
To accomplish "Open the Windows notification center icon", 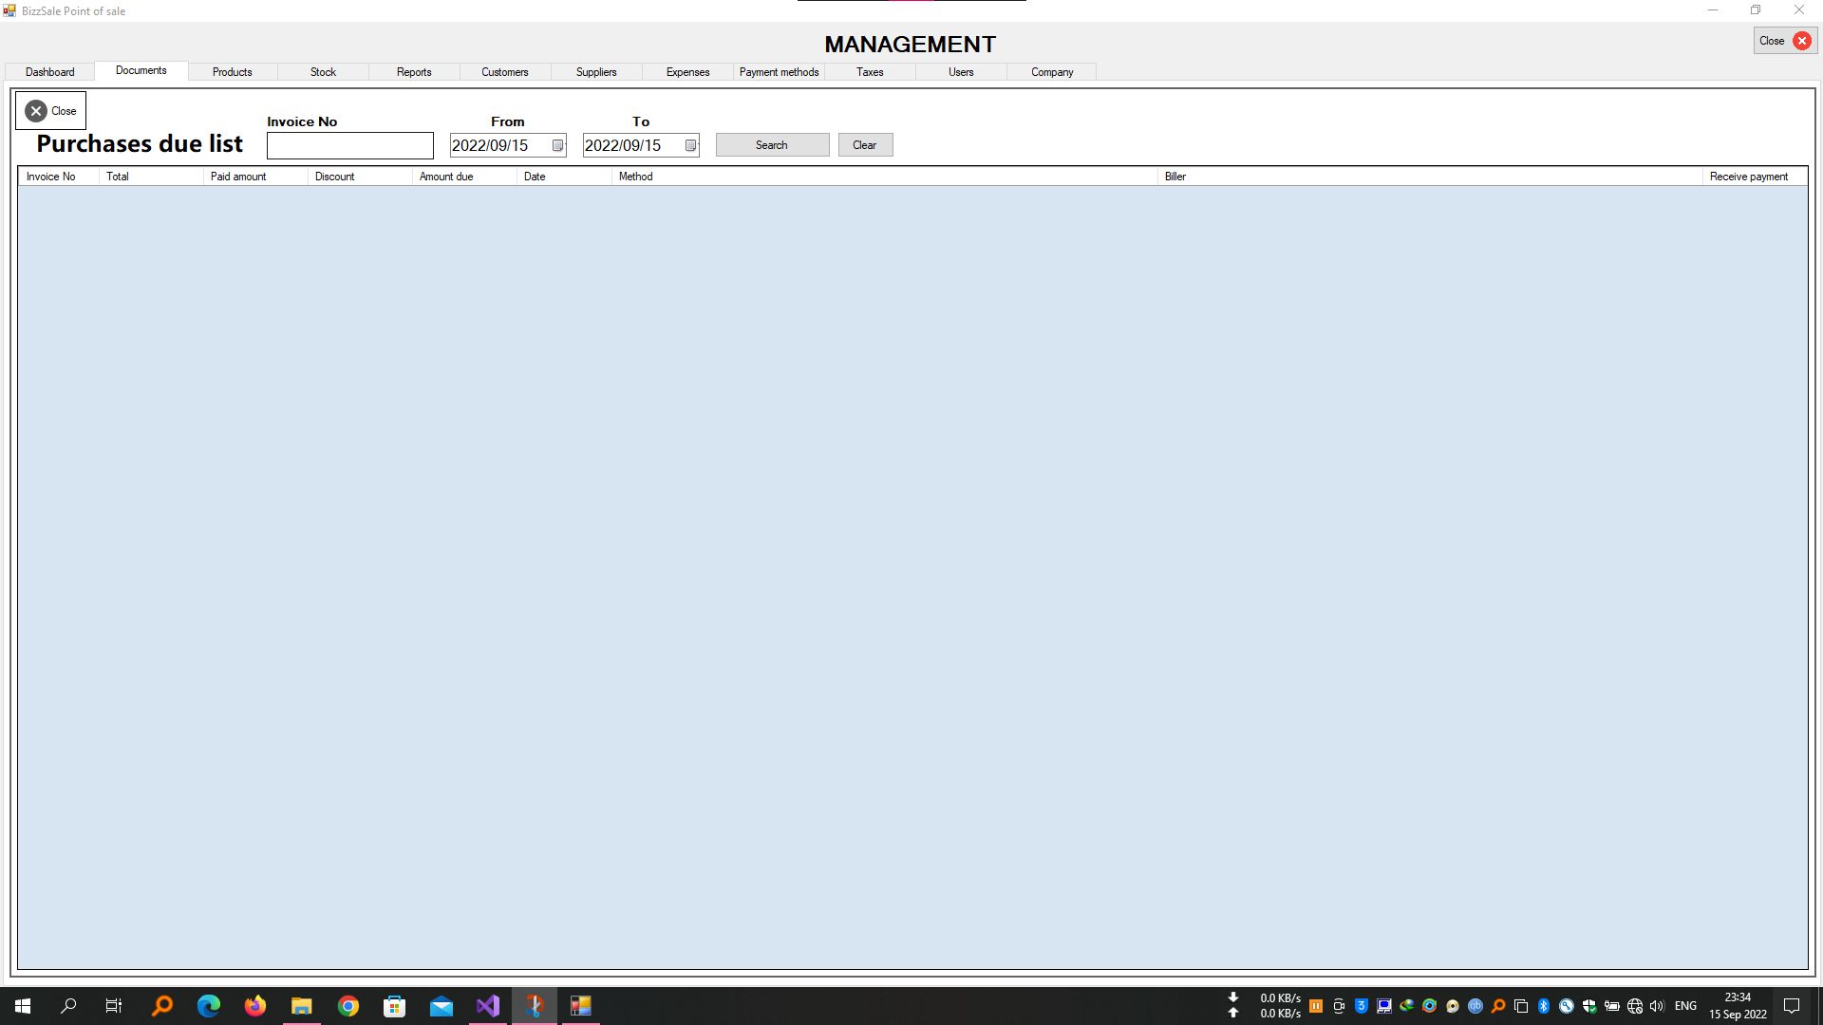I will [x=1792, y=1006].
